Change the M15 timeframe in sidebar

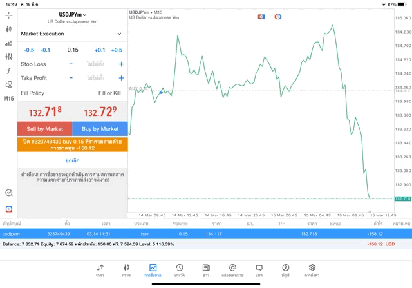(8, 99)
